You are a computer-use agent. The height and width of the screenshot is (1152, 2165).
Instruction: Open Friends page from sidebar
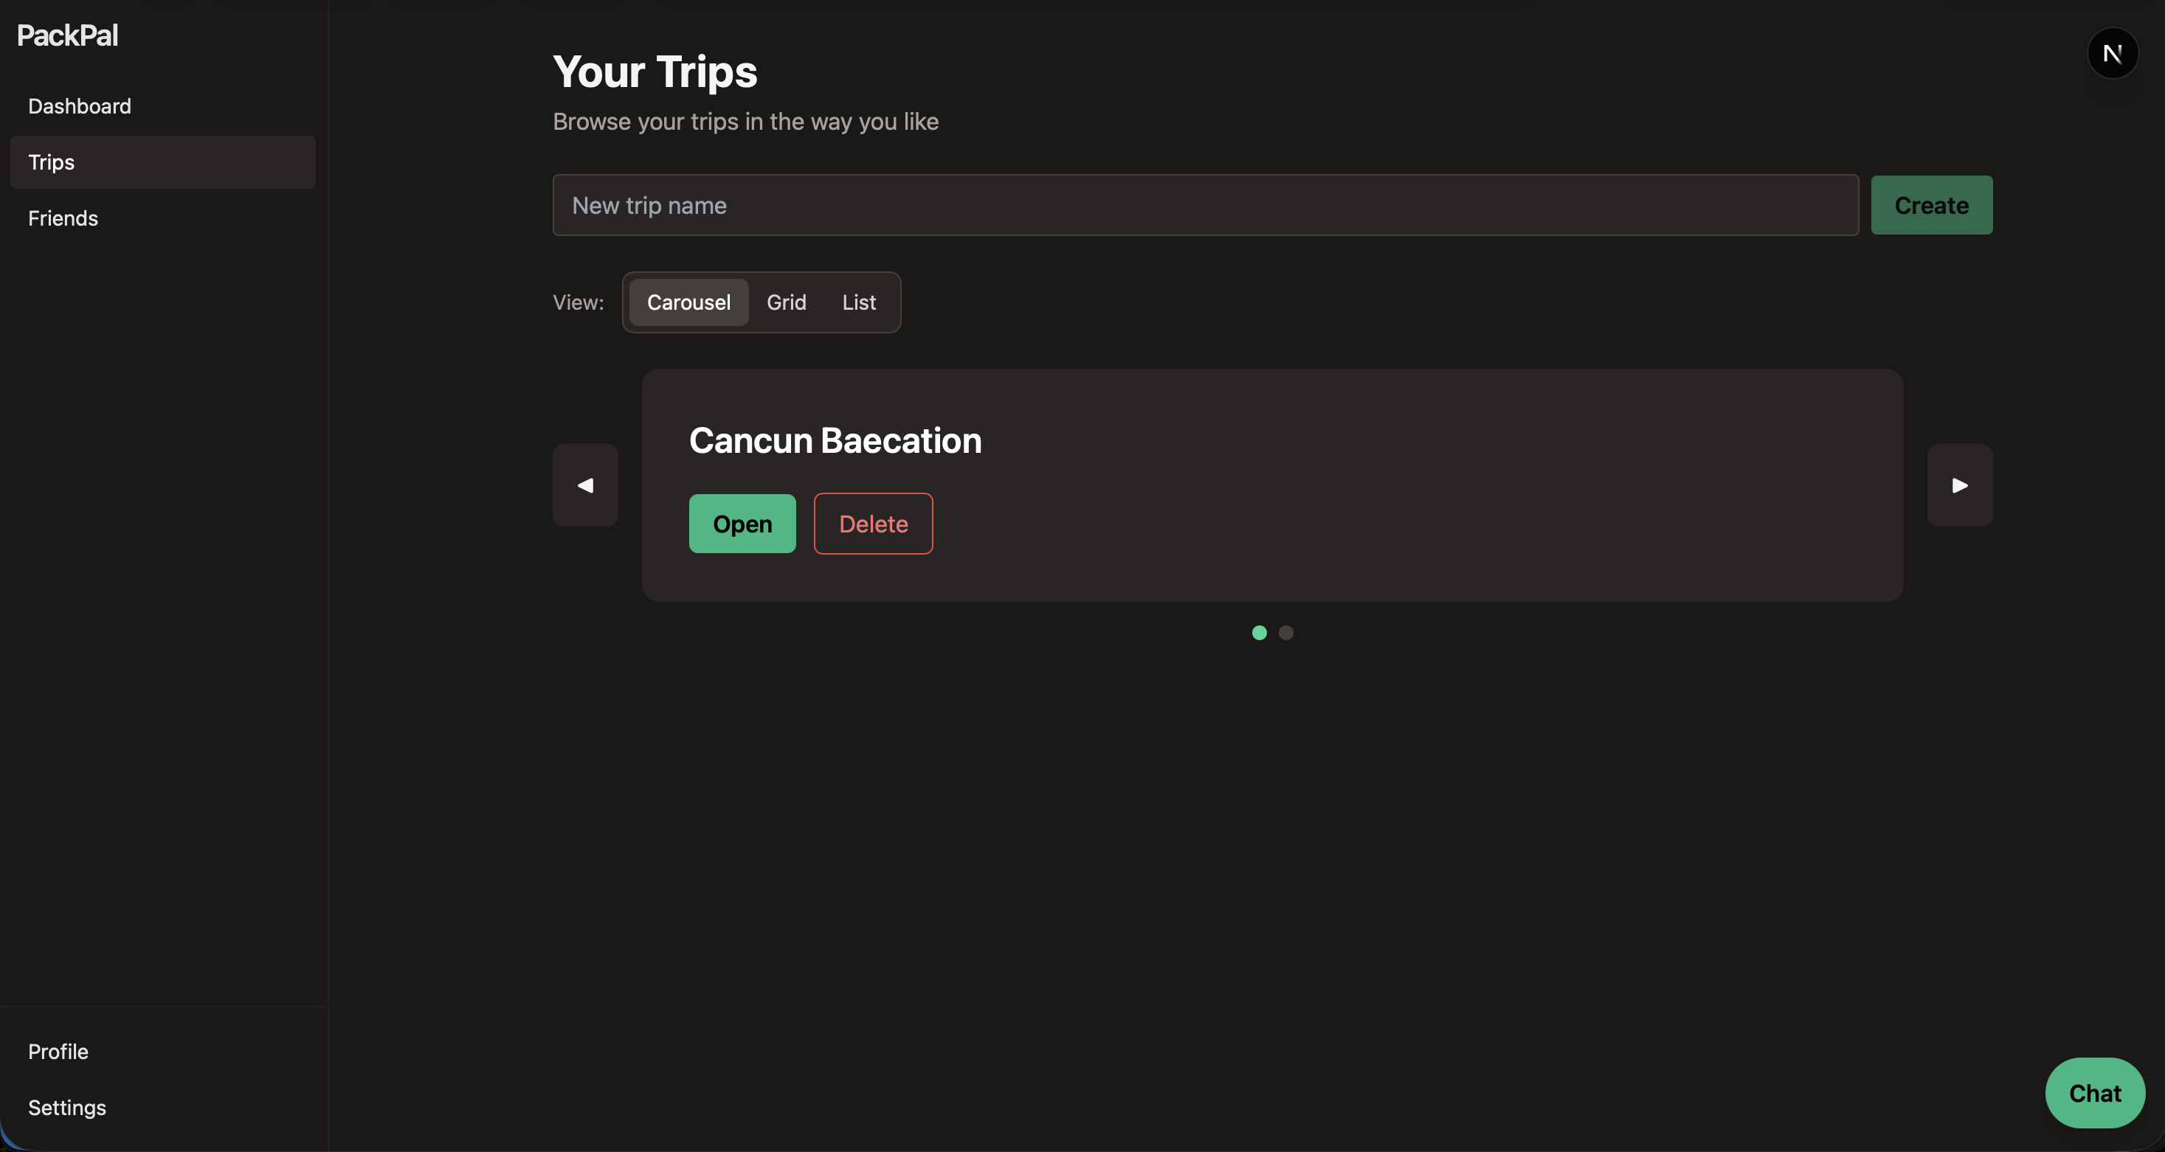coord(63,218)
